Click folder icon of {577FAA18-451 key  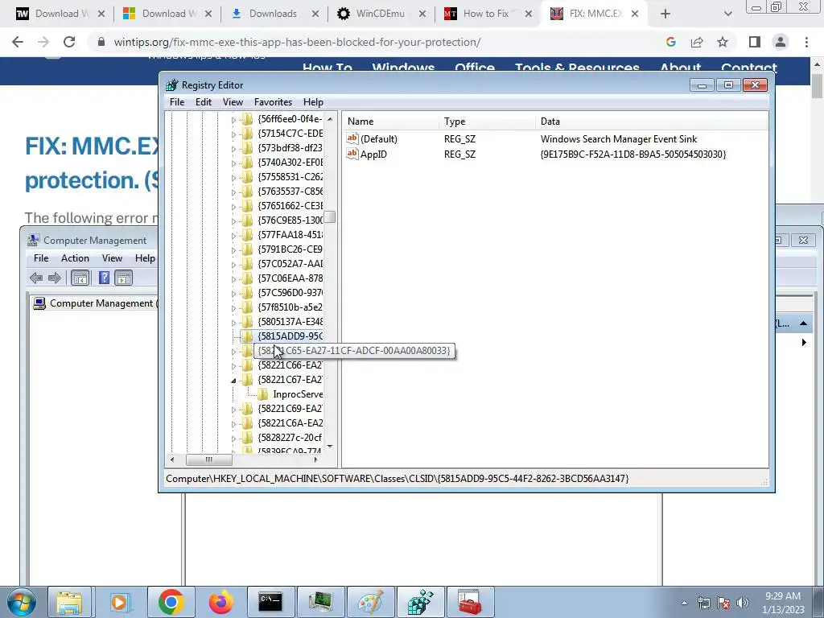[248, 234]
